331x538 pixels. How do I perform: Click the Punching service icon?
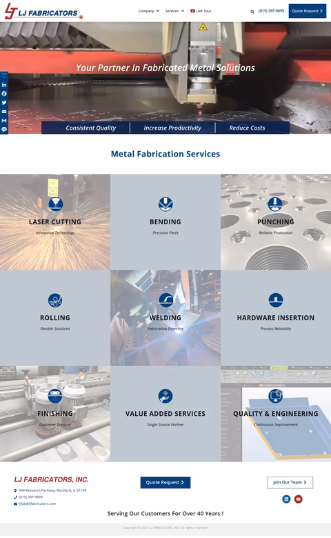point(275,204)
